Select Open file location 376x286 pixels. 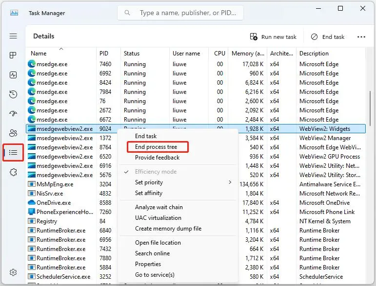click(x=158, y=243)
